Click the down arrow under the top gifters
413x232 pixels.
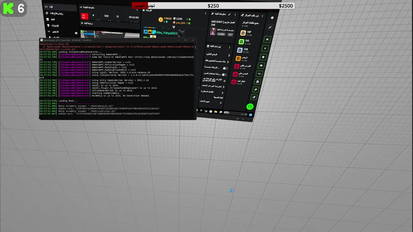pyautogui.click(x=174, y=27)
